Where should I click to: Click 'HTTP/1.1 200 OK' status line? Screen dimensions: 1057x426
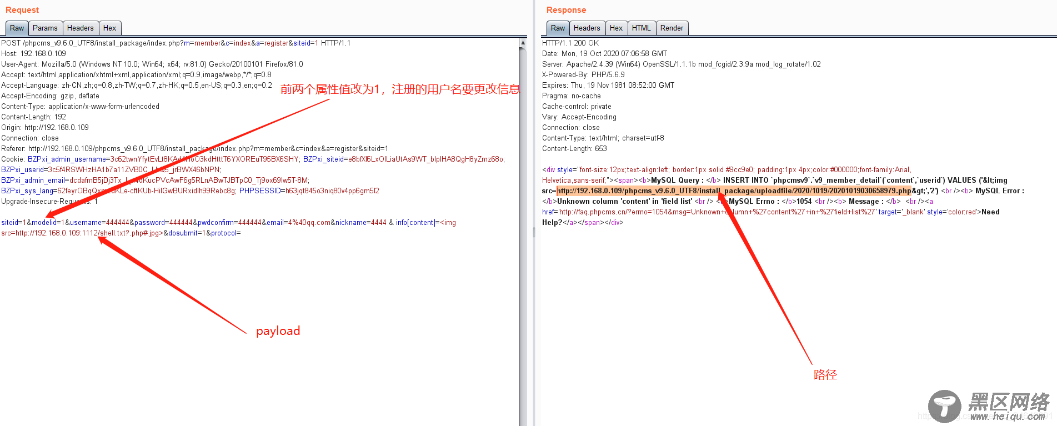(x=570, y=43)
